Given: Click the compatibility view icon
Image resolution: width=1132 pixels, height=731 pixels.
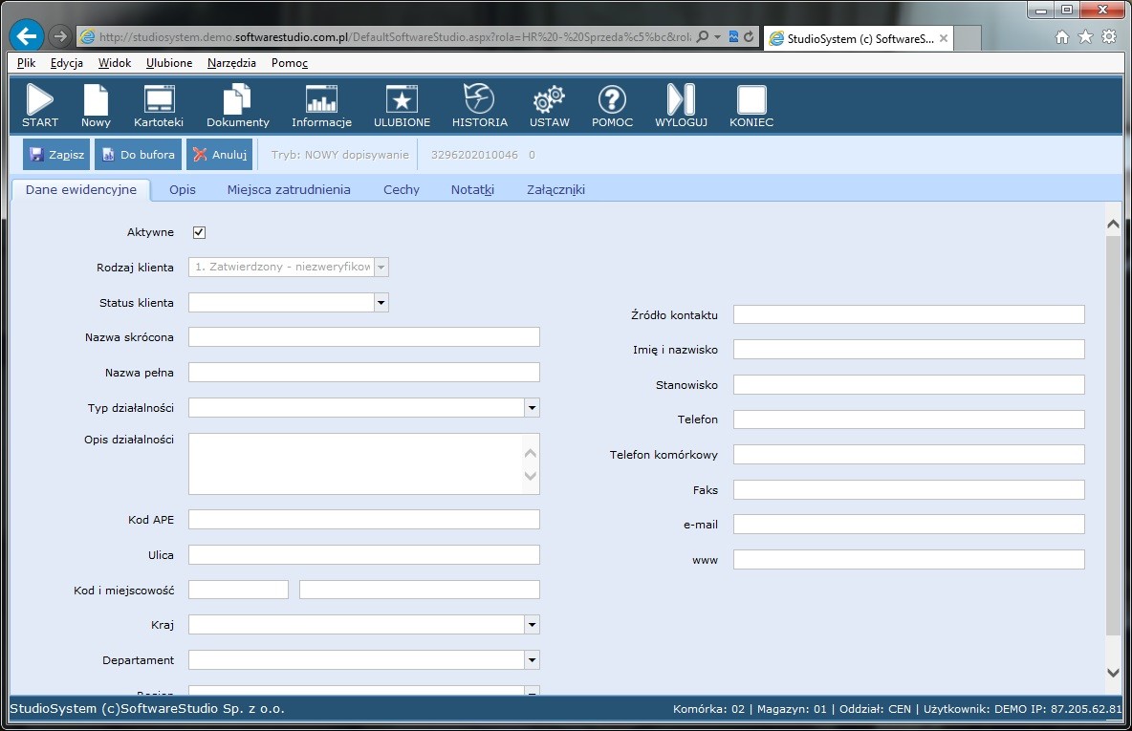Looking at the screenshot, I should 733,36.
